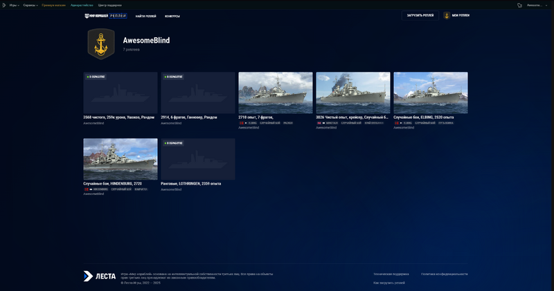Open Техническая поддержка footer link
Screen dimensions: 554x291
(x=391, y=274)
